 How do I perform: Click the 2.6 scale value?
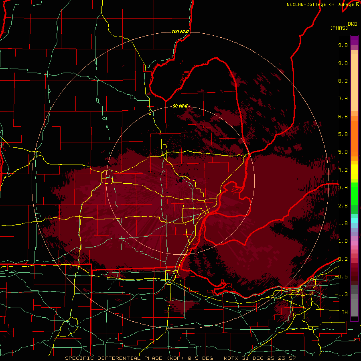(343, 206)
